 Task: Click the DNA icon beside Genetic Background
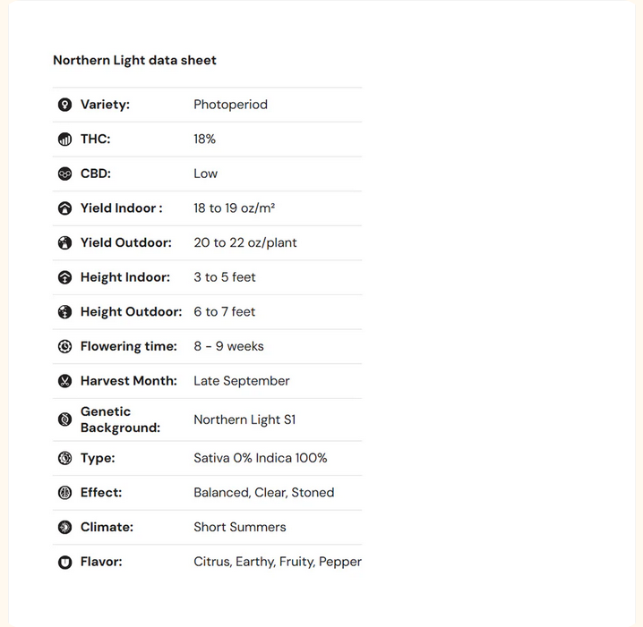click(64, 419)
